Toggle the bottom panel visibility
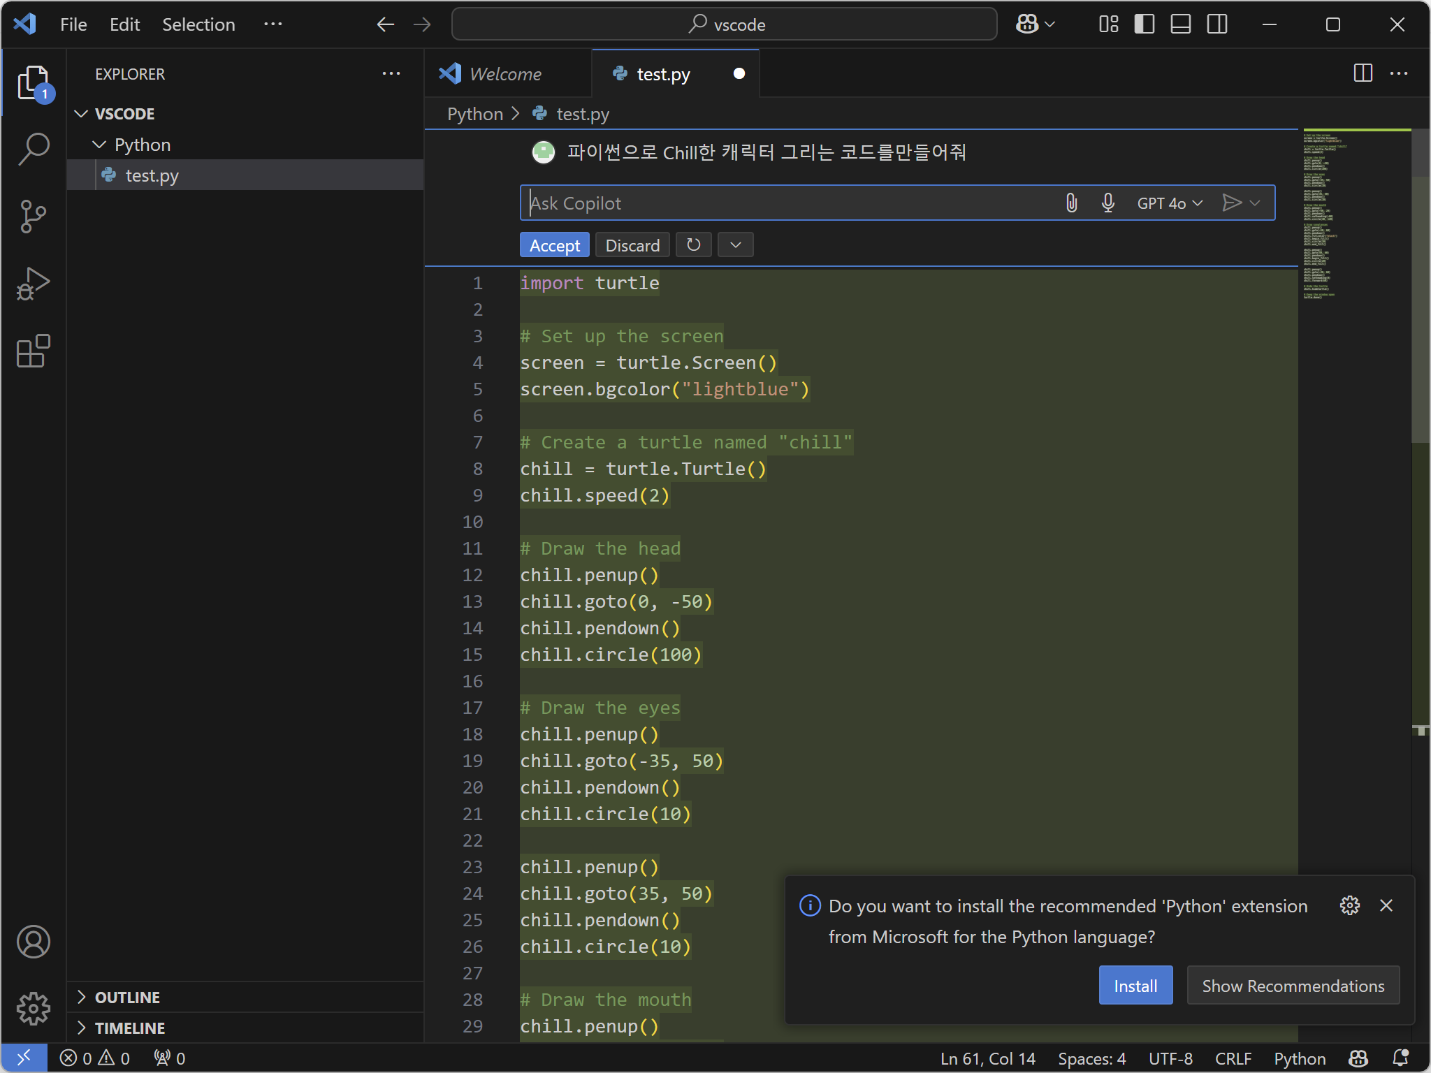The width and height of the screenshot is (1431, 1073). (1180, 24)
